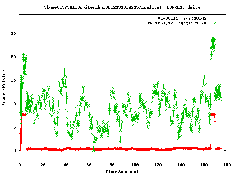Click the green minimum near 64 seconds

[94, 149]
